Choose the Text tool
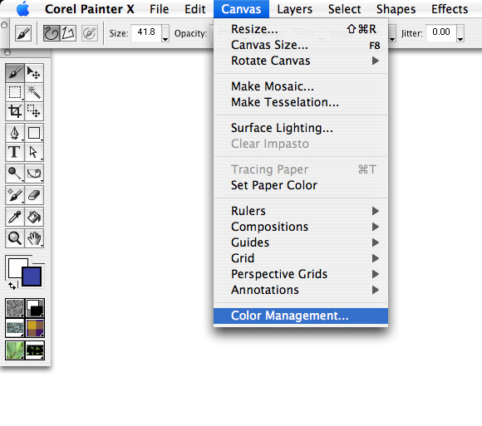Image resolution: width=482 pixels, height=426 pixels. 15,152
